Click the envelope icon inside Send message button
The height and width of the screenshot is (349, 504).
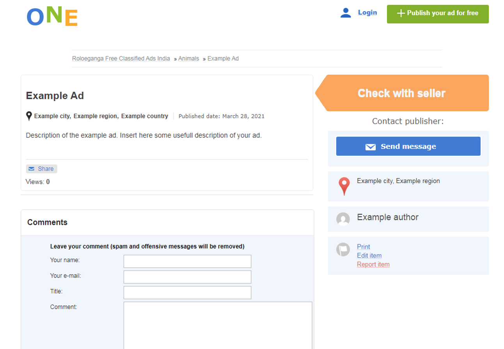[x=371, y=146]
